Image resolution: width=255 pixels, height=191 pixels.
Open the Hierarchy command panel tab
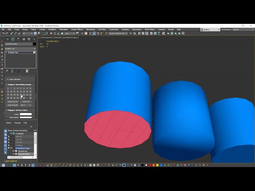point(18,39)
